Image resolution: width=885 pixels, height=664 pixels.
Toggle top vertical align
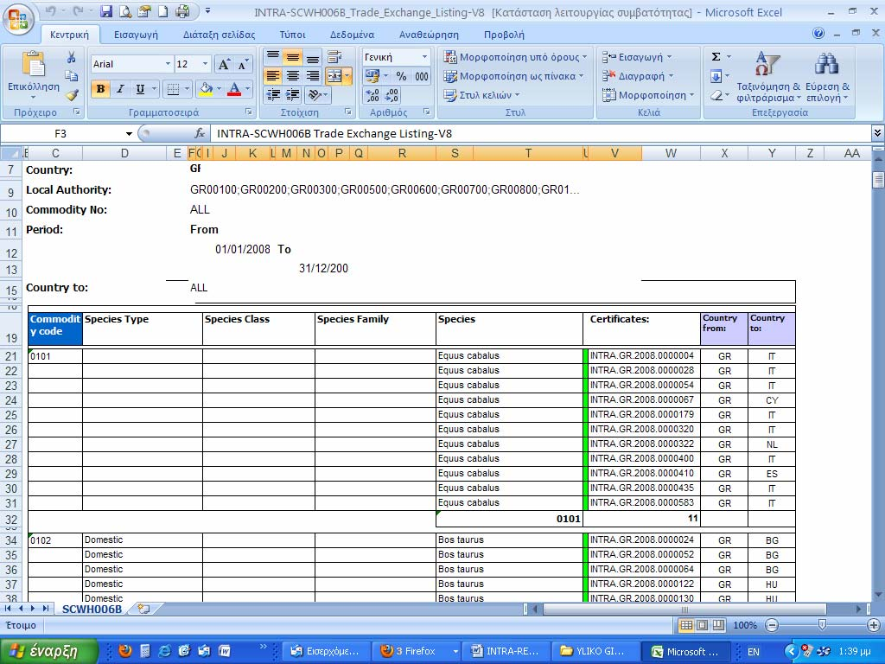pyautogui.click(x=272, y=57)
